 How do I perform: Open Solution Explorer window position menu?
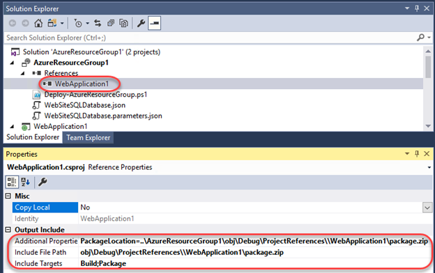[407, 8]
